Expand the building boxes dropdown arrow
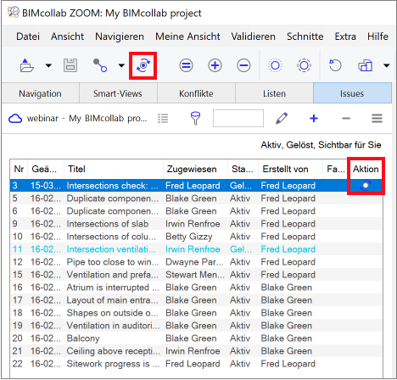Viewport: 397px width, 380px height. click(x=387, y=65)
